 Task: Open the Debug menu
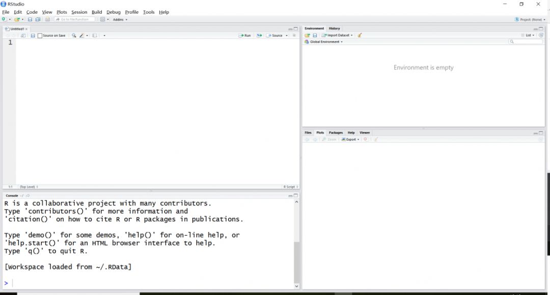coord(113,12)
